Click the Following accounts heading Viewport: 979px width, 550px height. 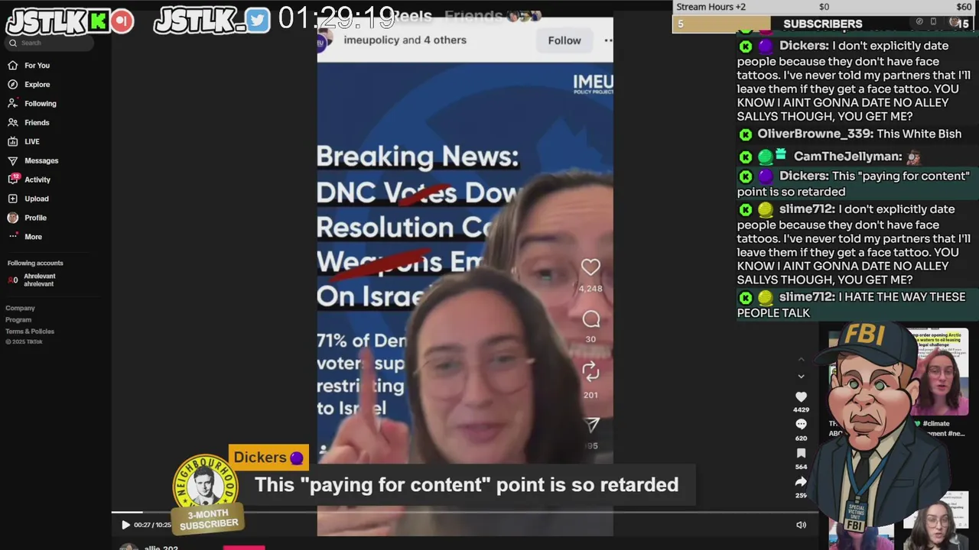coord(35,264)
